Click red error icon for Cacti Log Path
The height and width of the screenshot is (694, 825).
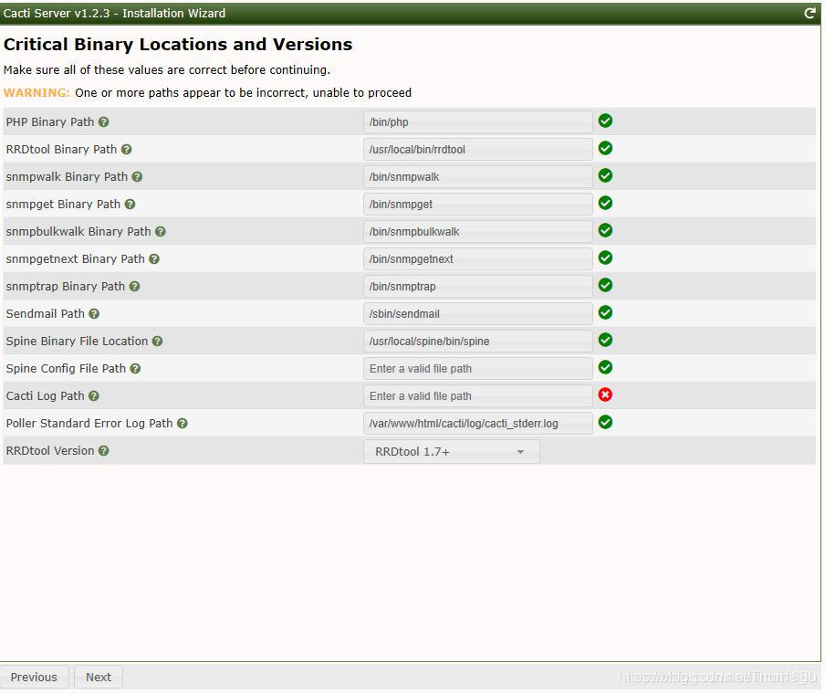click(606, 394)
